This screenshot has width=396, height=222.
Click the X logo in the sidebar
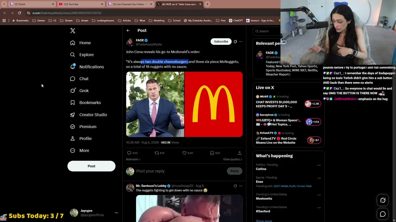pyautogui.click(x=73, y=31)
